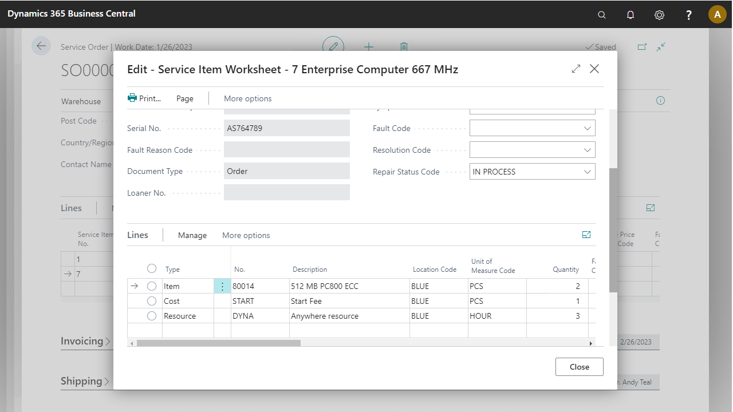Click the Location Code column header
The height and width of the screenshot is (412, 733).
[435, 270]
